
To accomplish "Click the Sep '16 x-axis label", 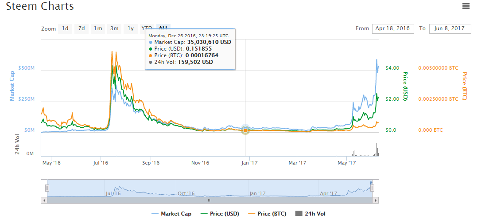I will click(x=151, y=163).
